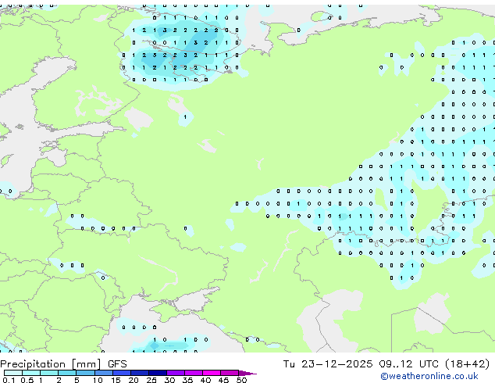Pick the 5–10 mm legend swatch
Screen dimensions: 495x383
point(85,373)
